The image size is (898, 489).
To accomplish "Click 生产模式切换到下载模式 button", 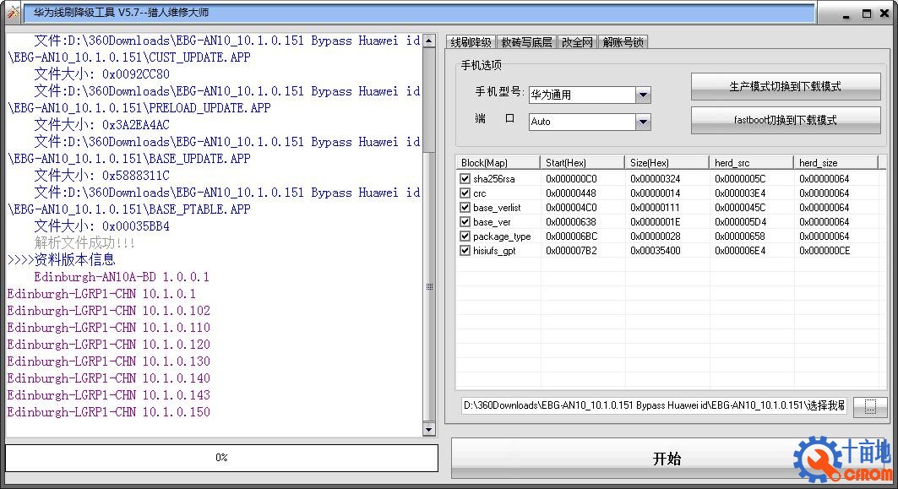I will [785, 86].
